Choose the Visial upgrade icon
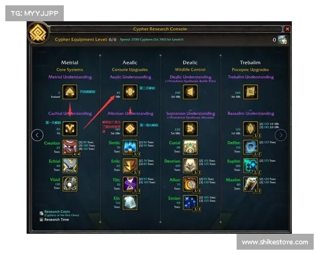This screenshot has width=319, height=255. 70,184
